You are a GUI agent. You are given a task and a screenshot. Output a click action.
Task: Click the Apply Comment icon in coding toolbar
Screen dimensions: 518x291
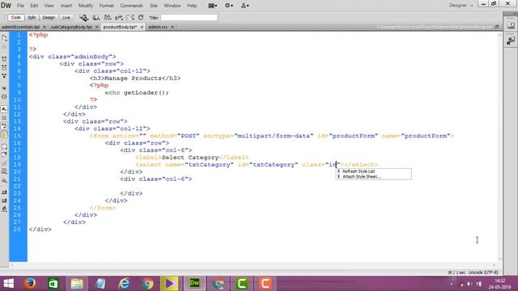pos(4,147)
